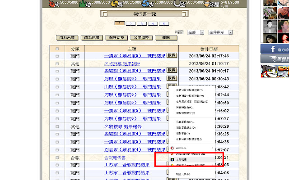
Task: Choose 在新視窗中開啟連結(W) from context menu
Action: (x=192, y=96)
